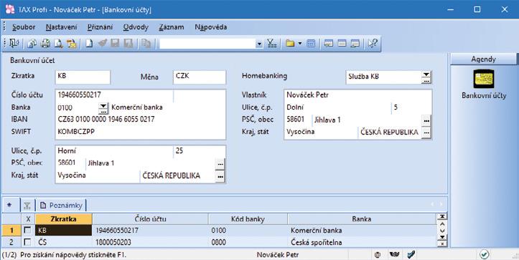The image size is (519, 260).
Task: Click the second grayed diskette icon
Action: click(128, 44)
